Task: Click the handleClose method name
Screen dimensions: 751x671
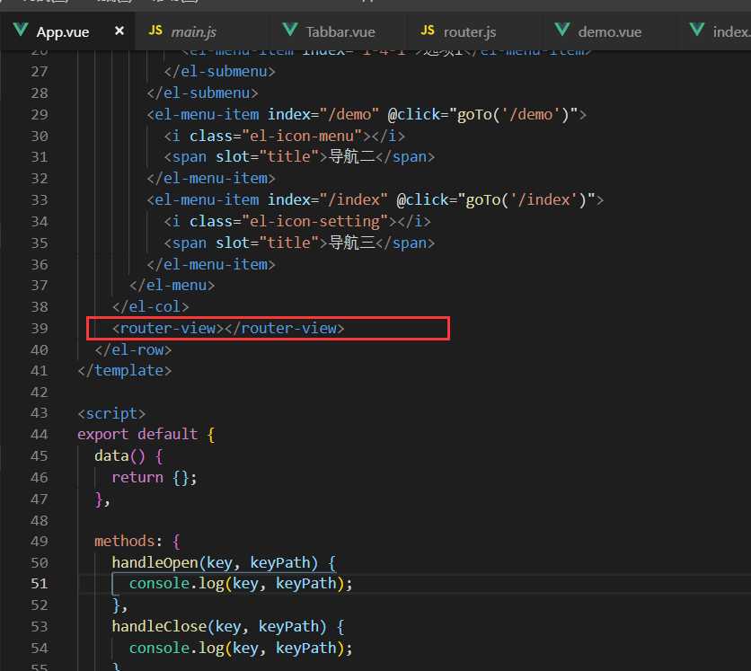Action: [159, 626]
